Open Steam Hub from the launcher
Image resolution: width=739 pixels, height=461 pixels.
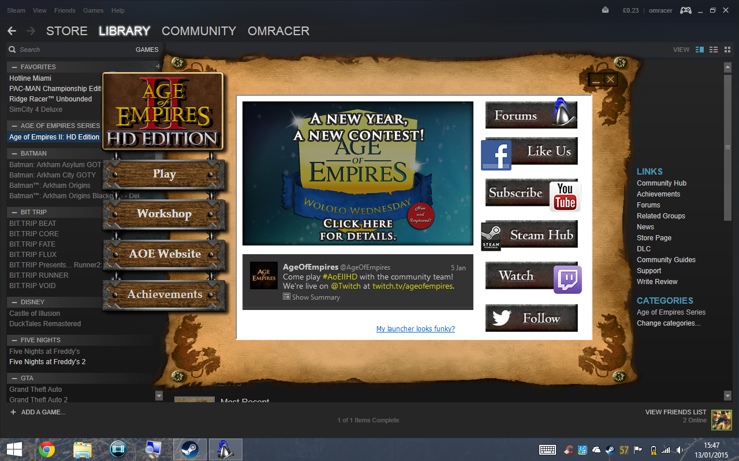(x=529, y=235)
